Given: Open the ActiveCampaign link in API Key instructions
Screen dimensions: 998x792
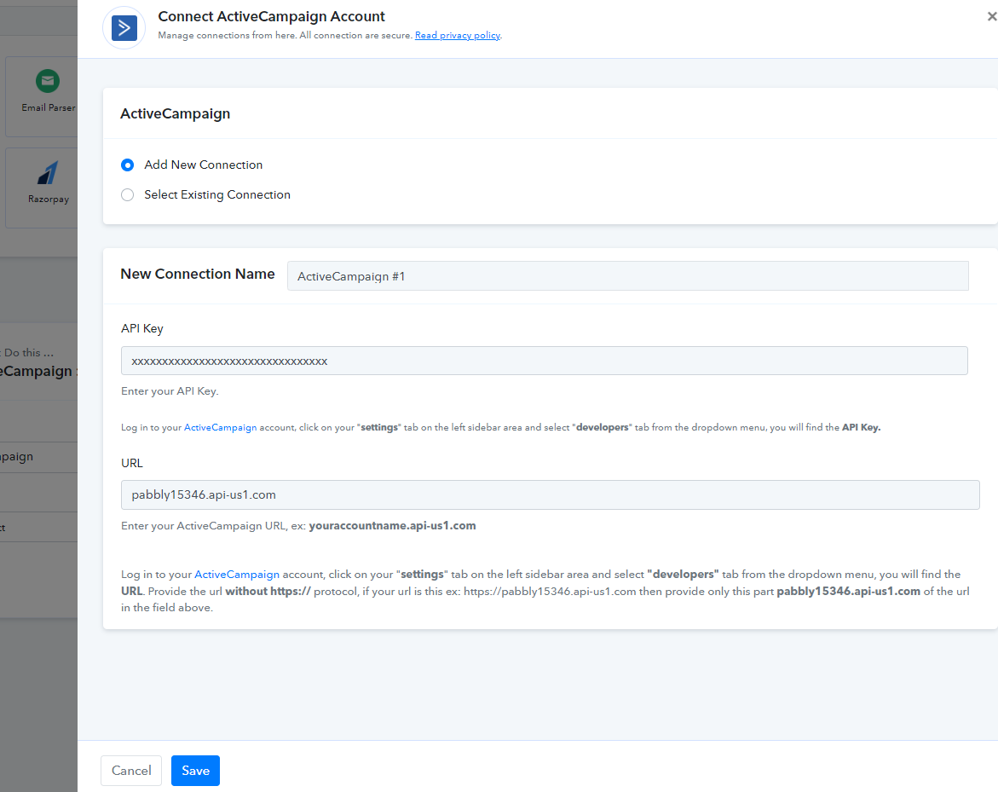Looking at the screenshot, I should click(220, 427).
